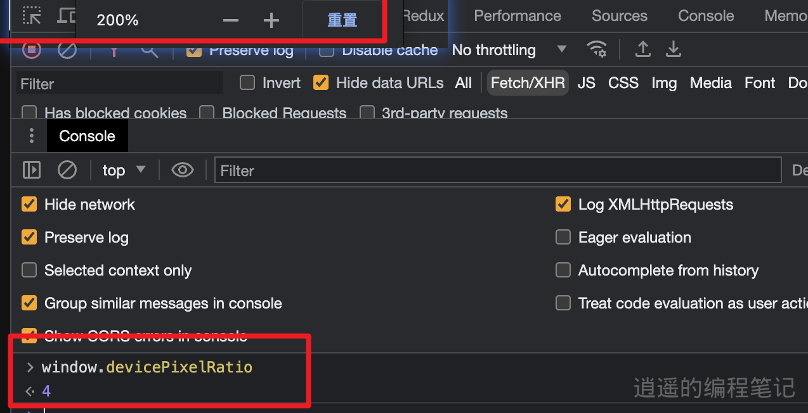The width and height of the screenshot is (808, 413).
Task: Toggle the console sidebar panel icon
Action: point(32,170)
